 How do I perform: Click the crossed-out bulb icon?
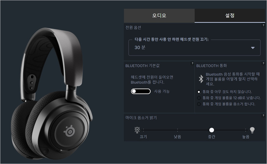tap(137, 130)
